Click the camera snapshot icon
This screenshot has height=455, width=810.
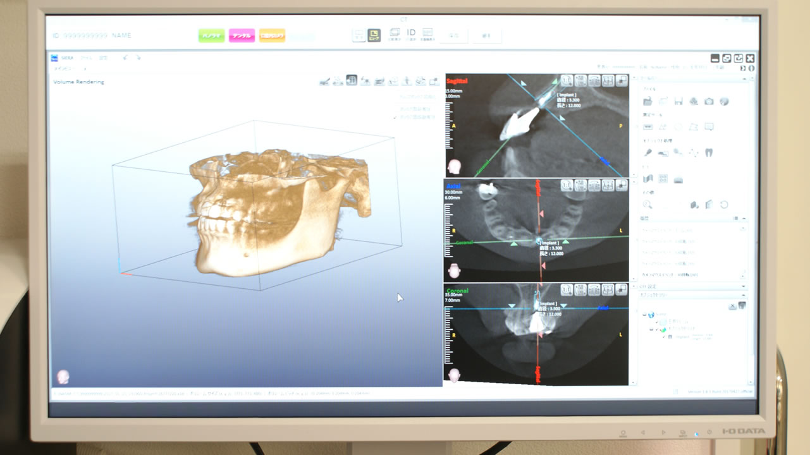709,101
